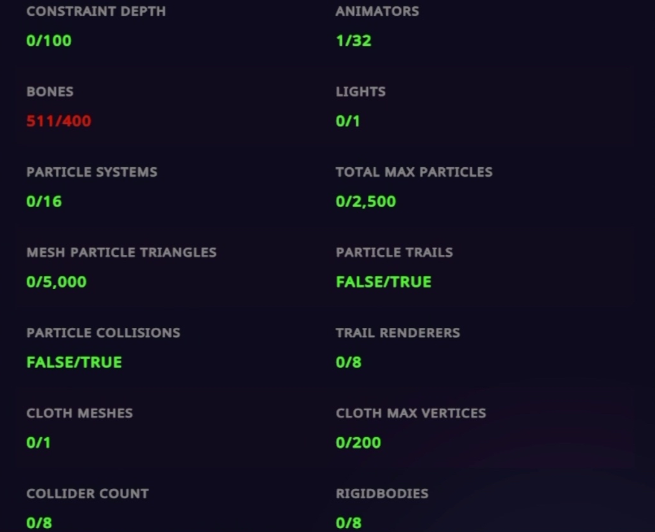Select the red 511/400 bones value
The height and width of the screenshot is (532, 655).
click(x=58, y=121)
